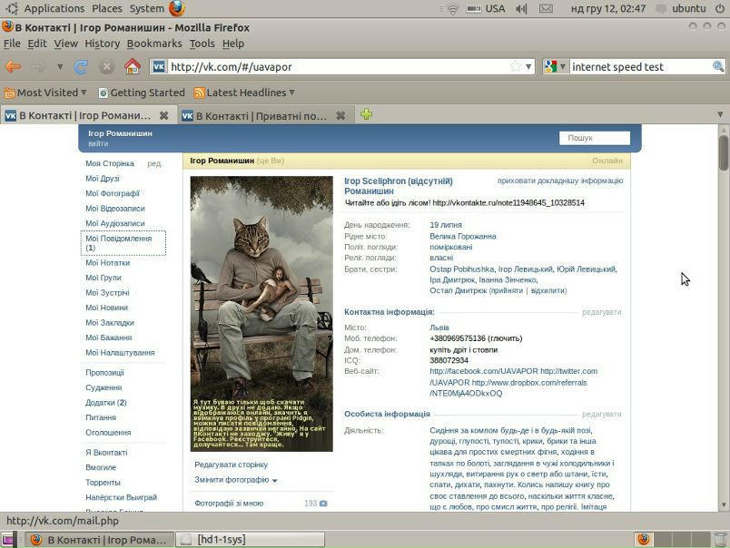The width and height of the screenshot is (730, 548).
Task: Reload the current page
Action: click(81, 66)
